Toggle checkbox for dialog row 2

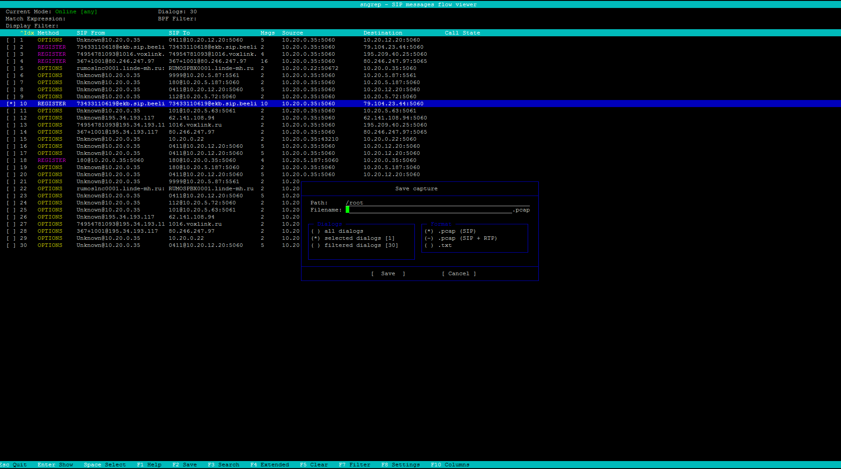click(11, 47)
